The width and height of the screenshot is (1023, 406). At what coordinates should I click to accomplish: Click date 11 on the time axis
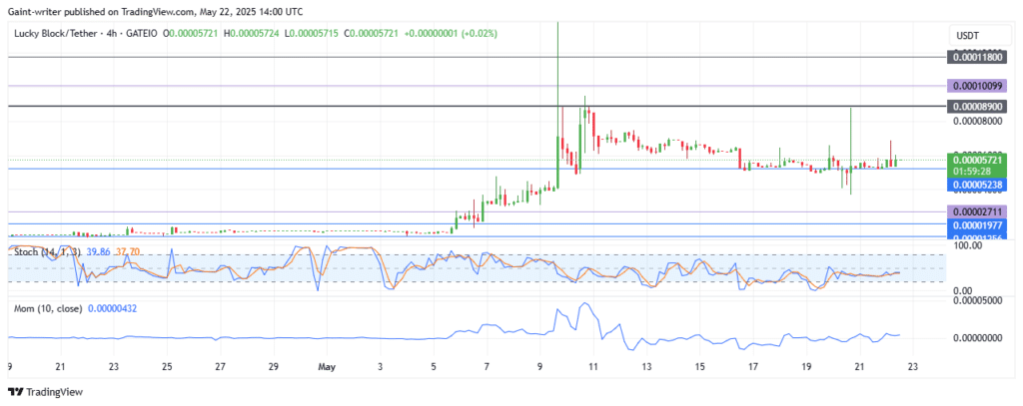pyautogui.click(x=593, y=367)
